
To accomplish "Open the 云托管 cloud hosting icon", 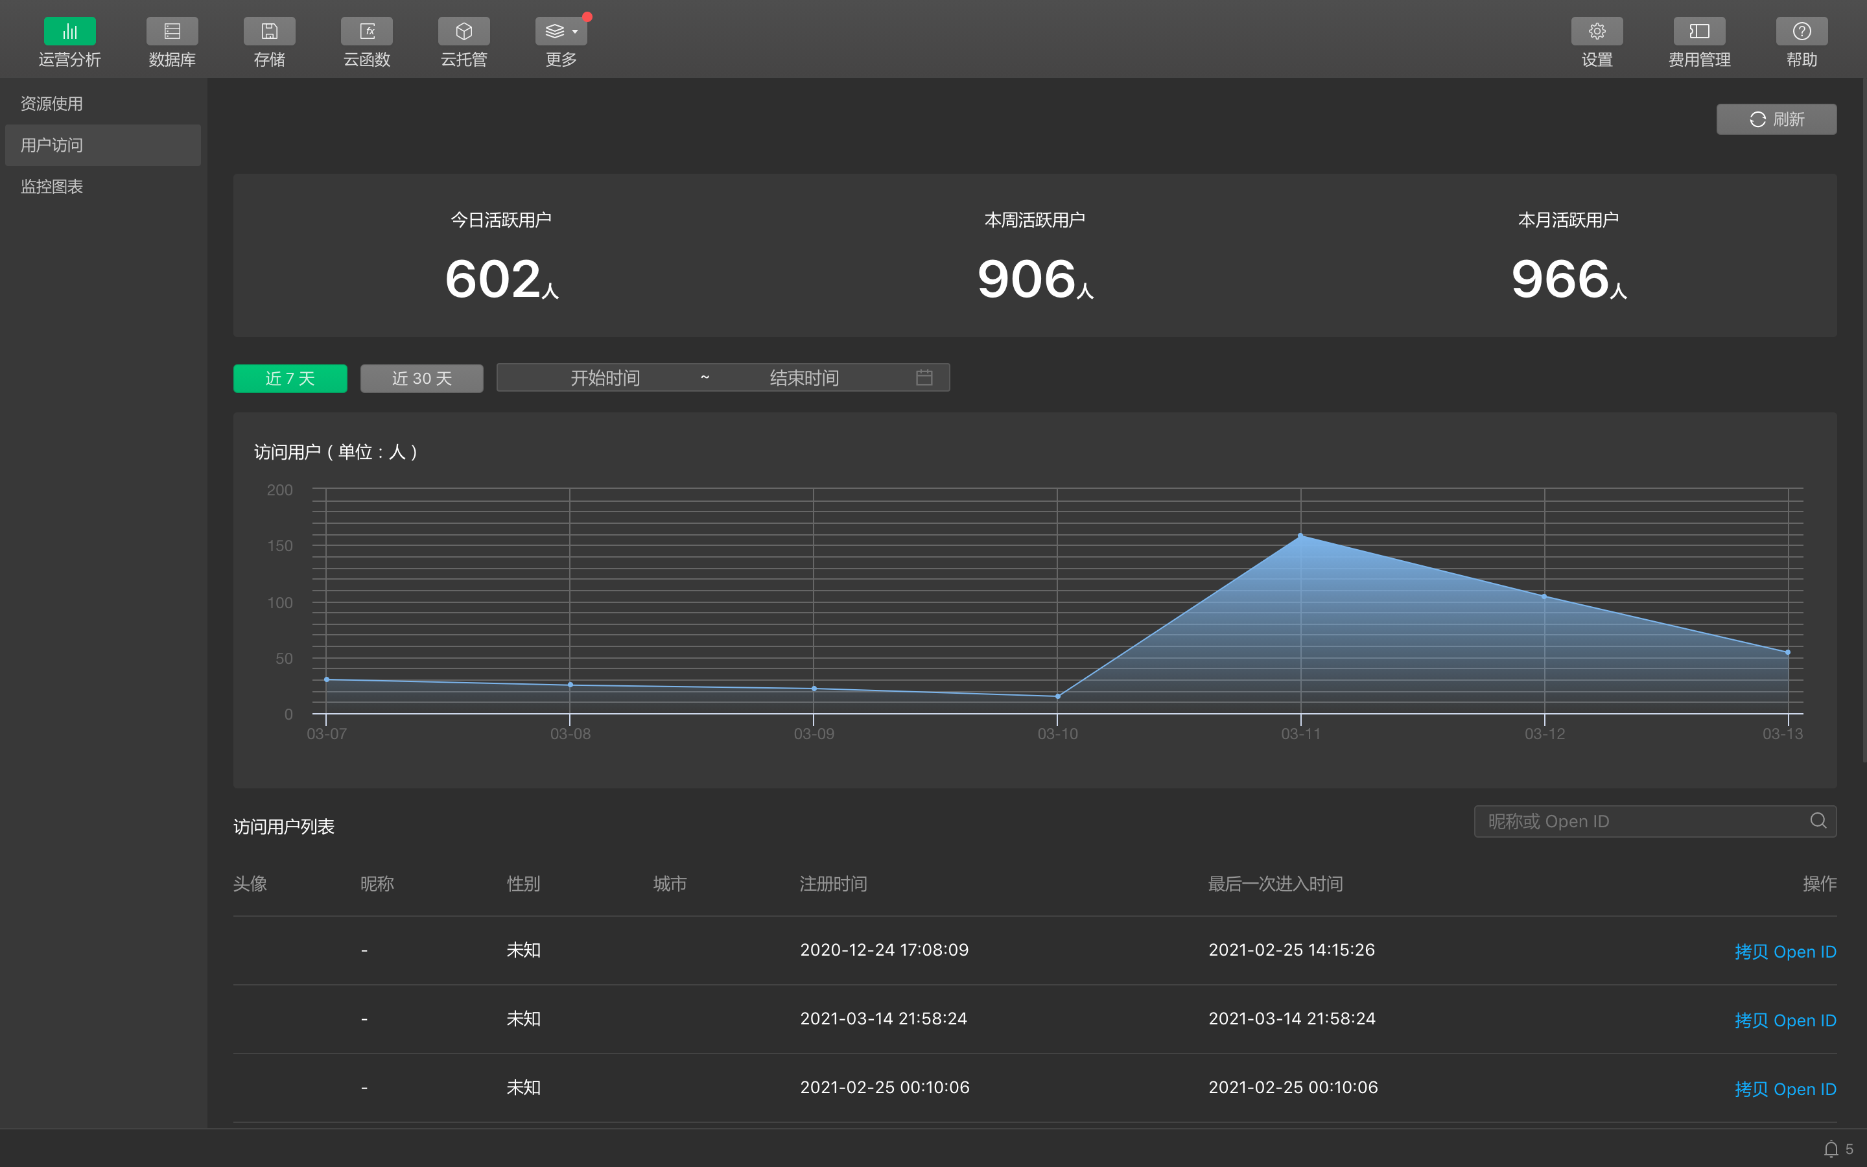I will (464, 32).
